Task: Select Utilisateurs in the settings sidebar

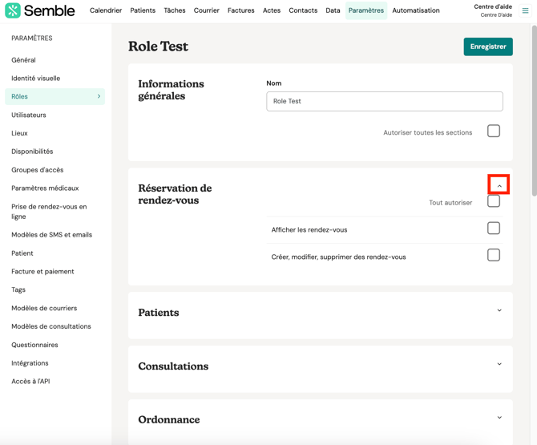Action: tap(29, 115)
